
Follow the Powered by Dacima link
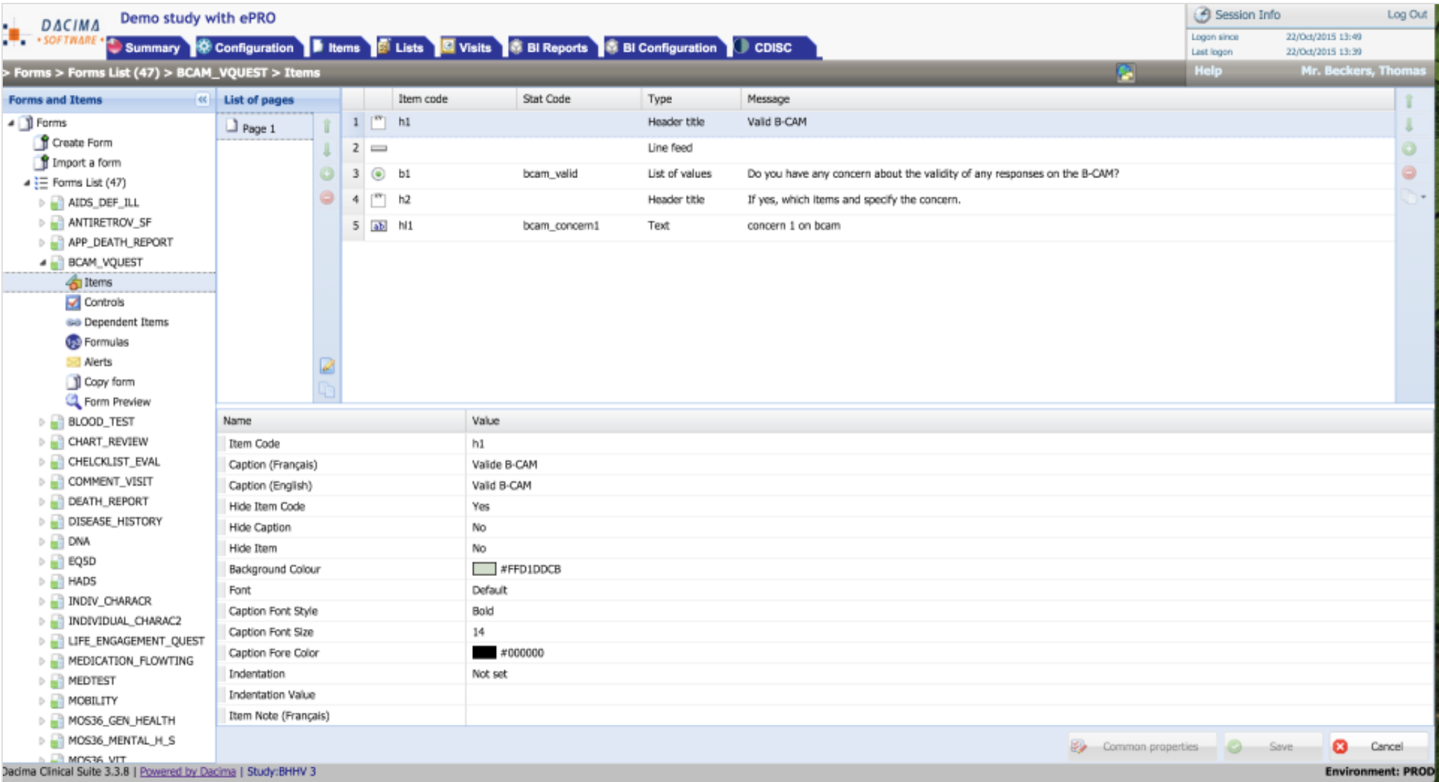[187, 772]
